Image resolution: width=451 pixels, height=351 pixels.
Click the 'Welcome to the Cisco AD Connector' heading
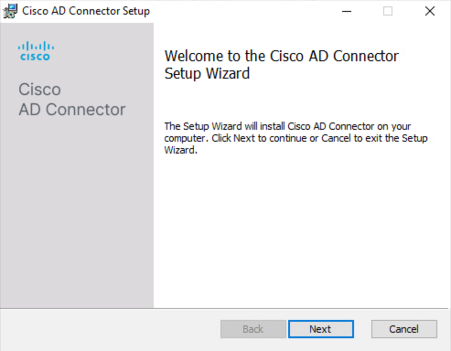click(x=282, y=56)
